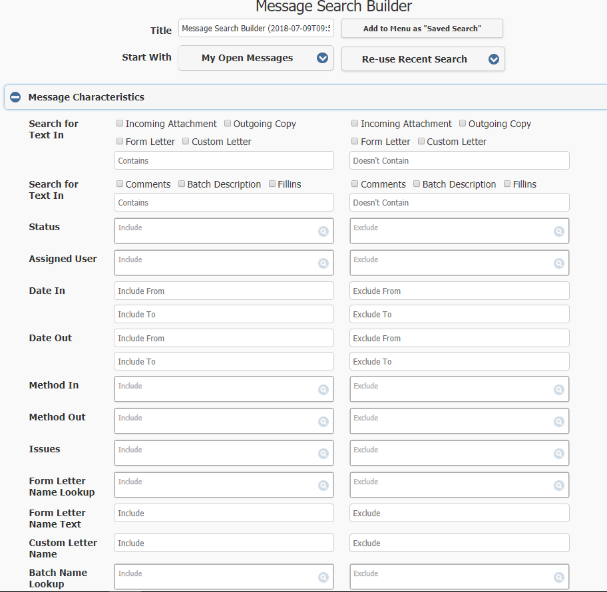Click Date Out Include To field
The image size is (607, 592).
point(224,361)
